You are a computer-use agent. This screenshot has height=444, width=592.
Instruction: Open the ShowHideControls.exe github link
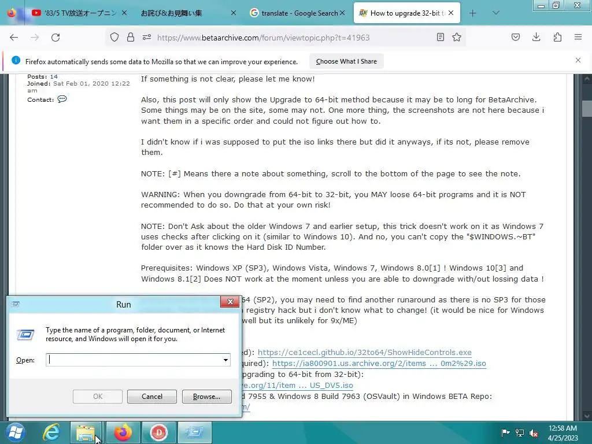[x=364, y=352]
